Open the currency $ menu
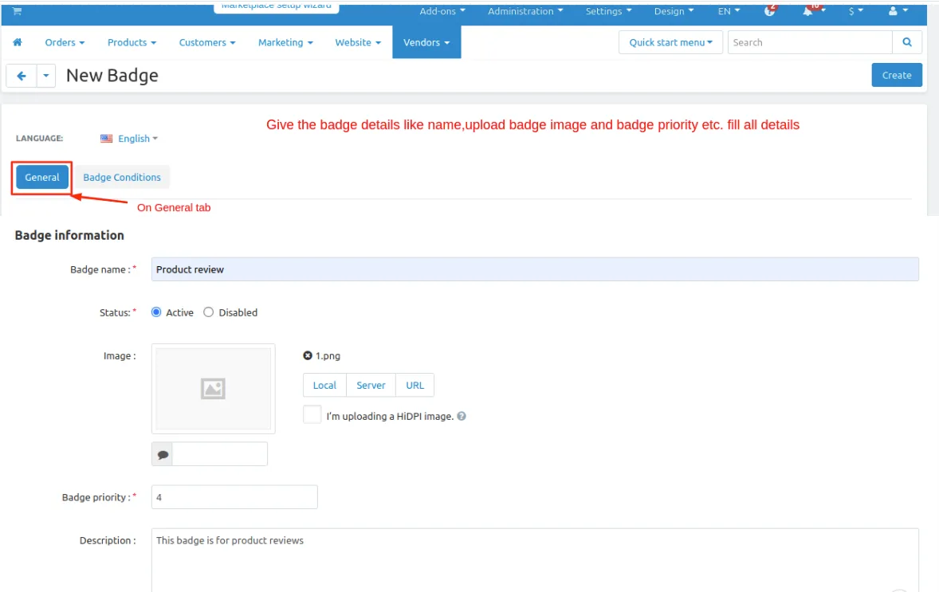The image size is (939, 592). point(856,11)
